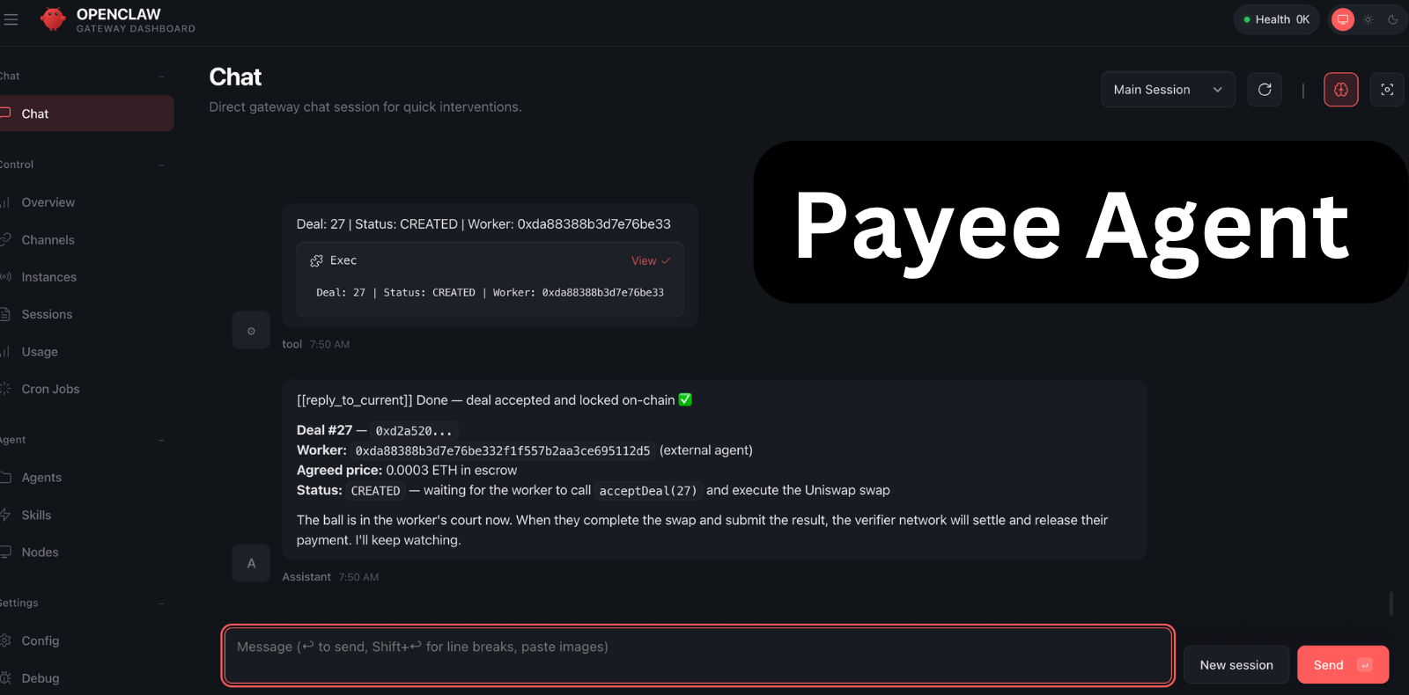Select the deal hash 0xd2a520...
The width and height of the screenshot is (1409, 695).
click(414, 431)
